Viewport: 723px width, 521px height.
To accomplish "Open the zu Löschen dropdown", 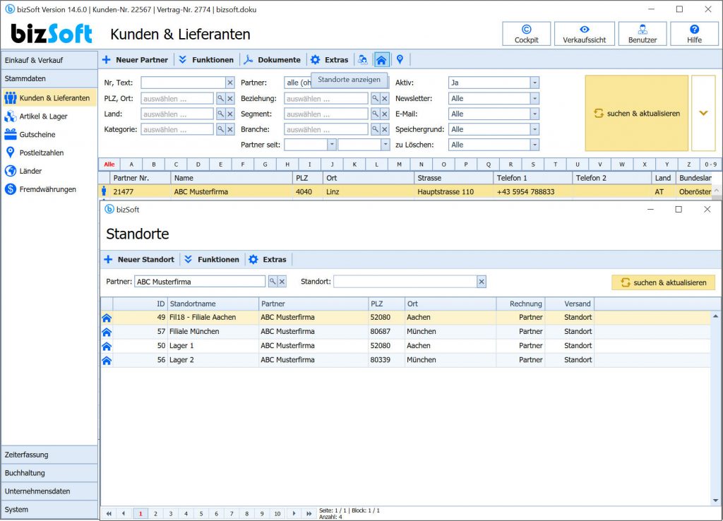I will tap(534, 145).
